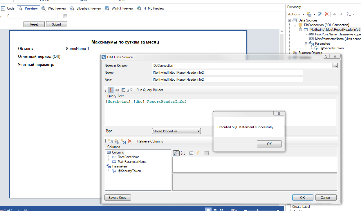Click the New Column icon in the Columns toolbar

pyautogui.click(x=111, y=141)
